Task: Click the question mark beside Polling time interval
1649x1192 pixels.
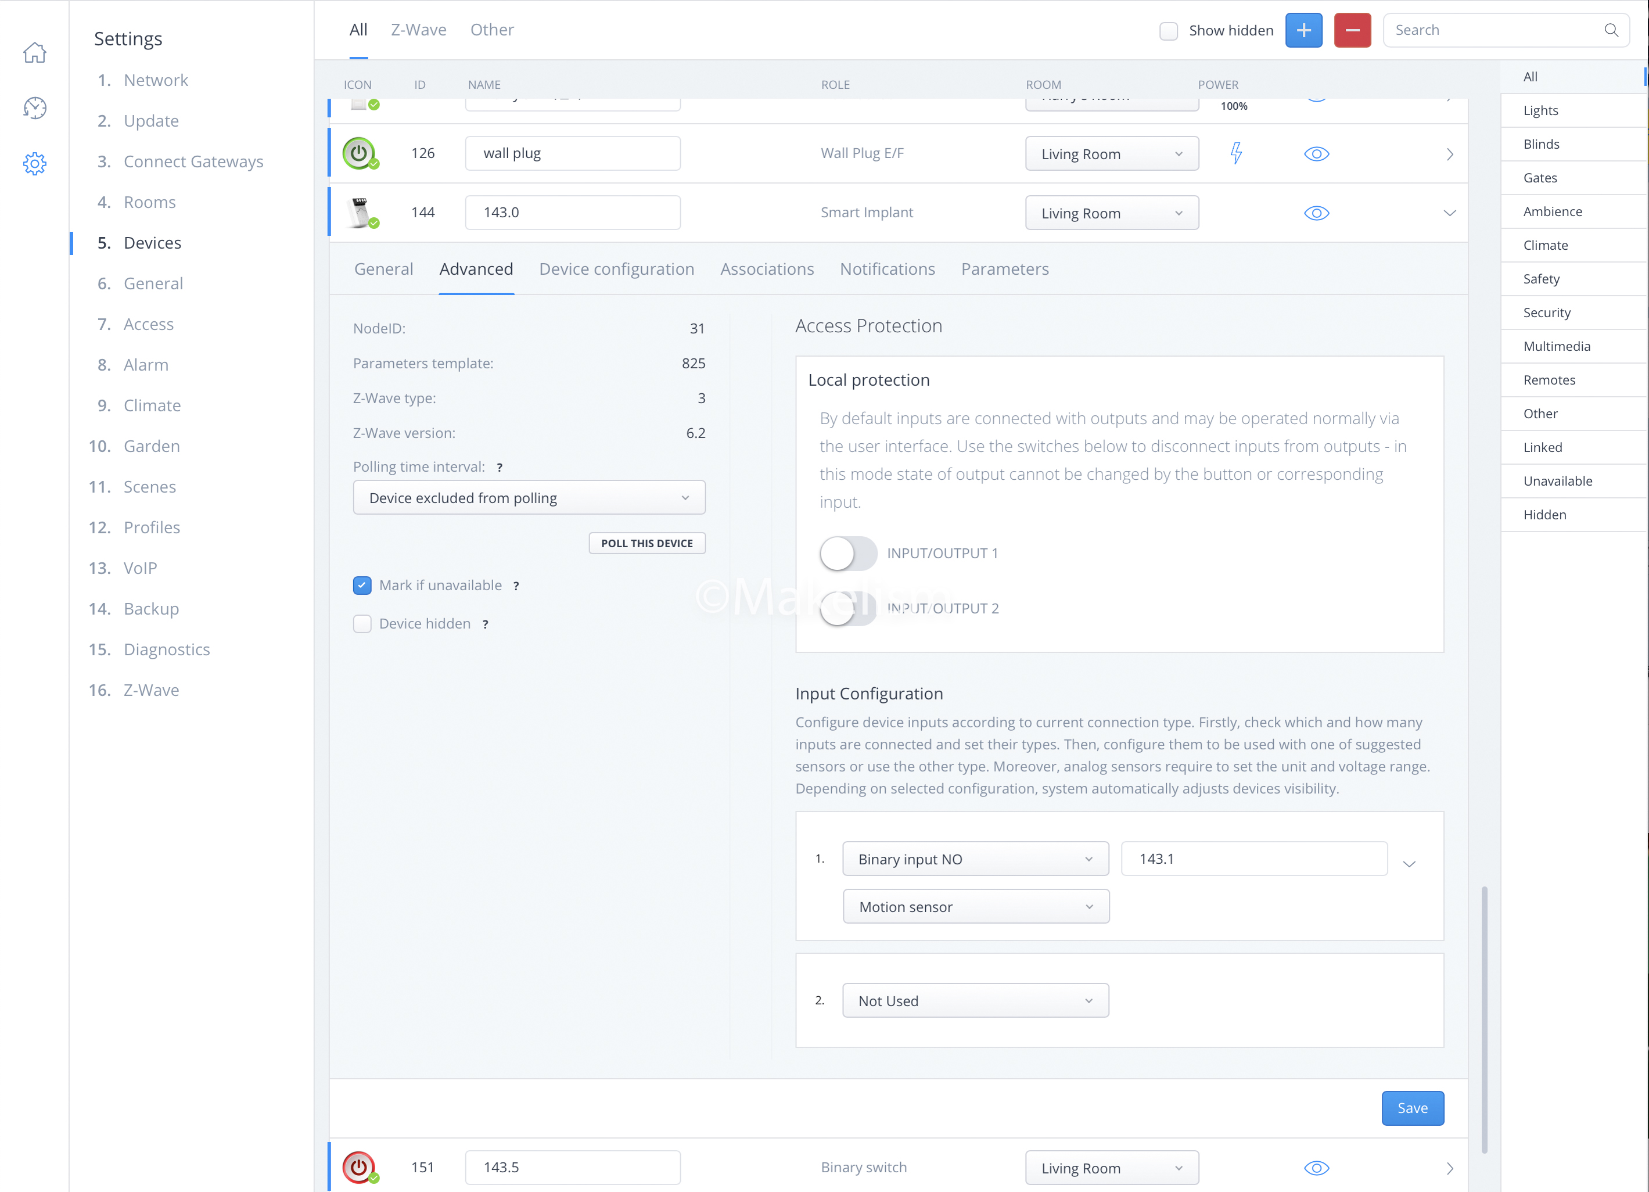Action: 500,468
